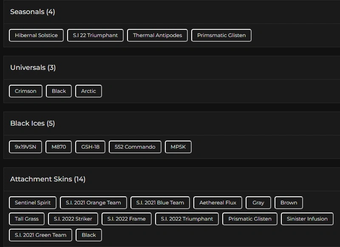Select the S.I. 2022 Striker tag
The height and width of the screenshot is (247, 340).
click(73, 219)
